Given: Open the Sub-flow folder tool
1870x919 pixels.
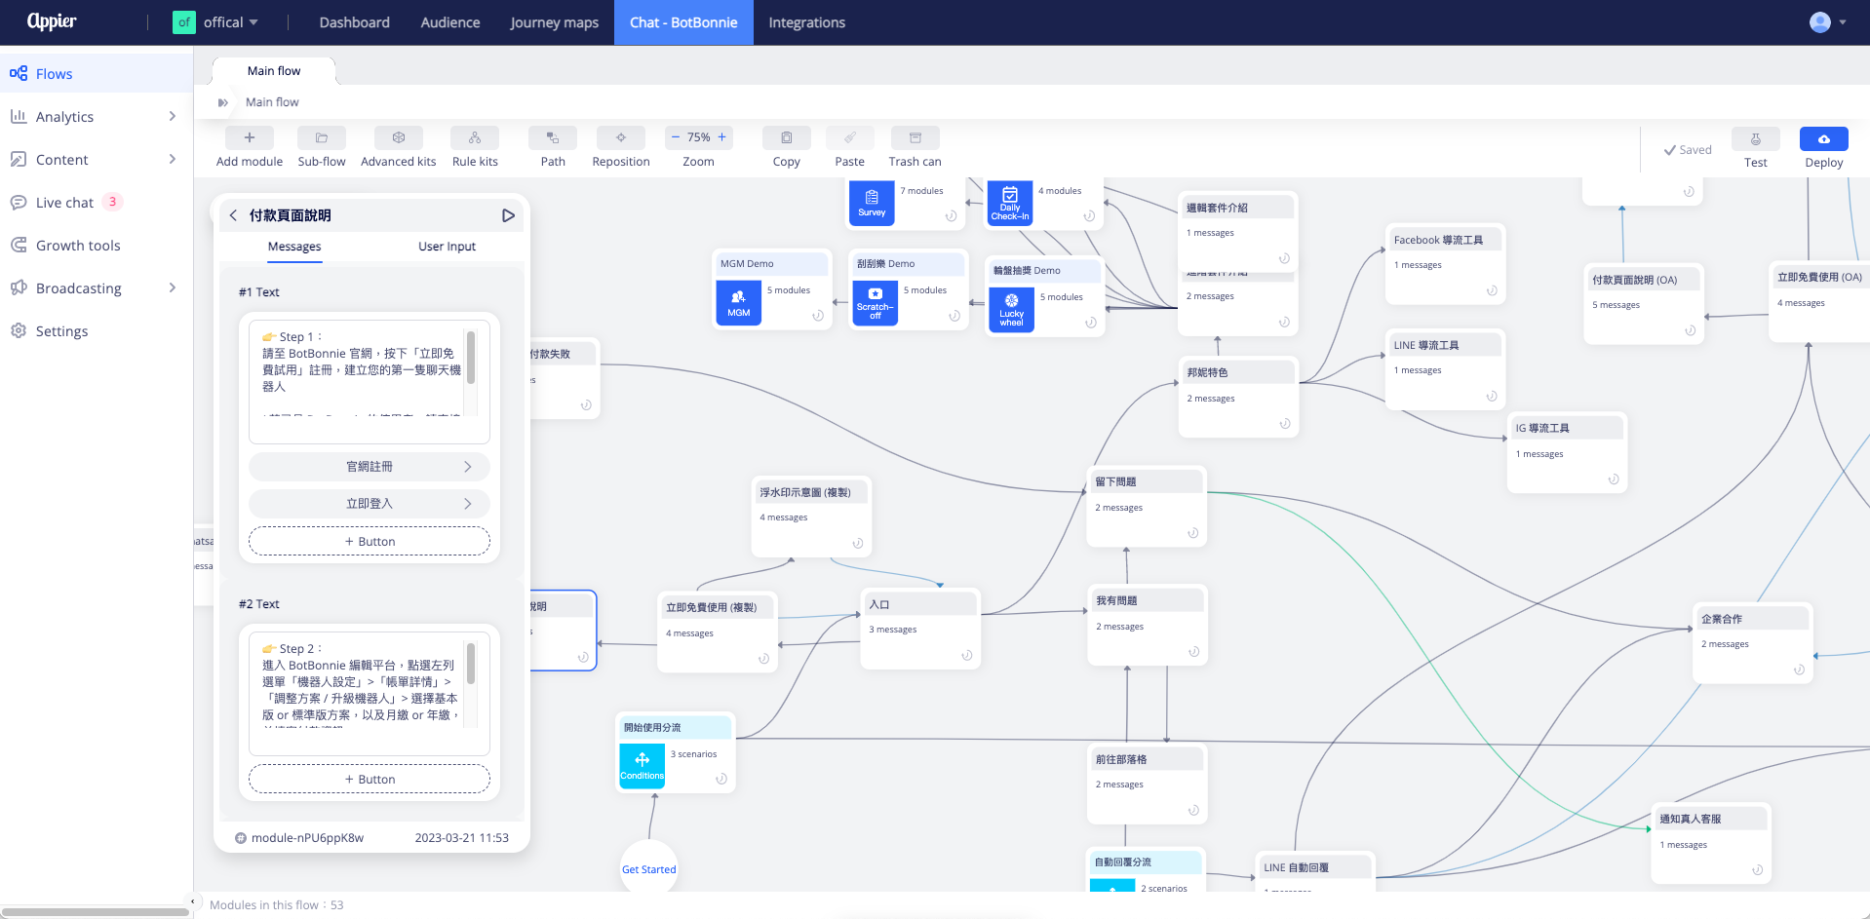Looking at the screenshot, I should point(322,137).
